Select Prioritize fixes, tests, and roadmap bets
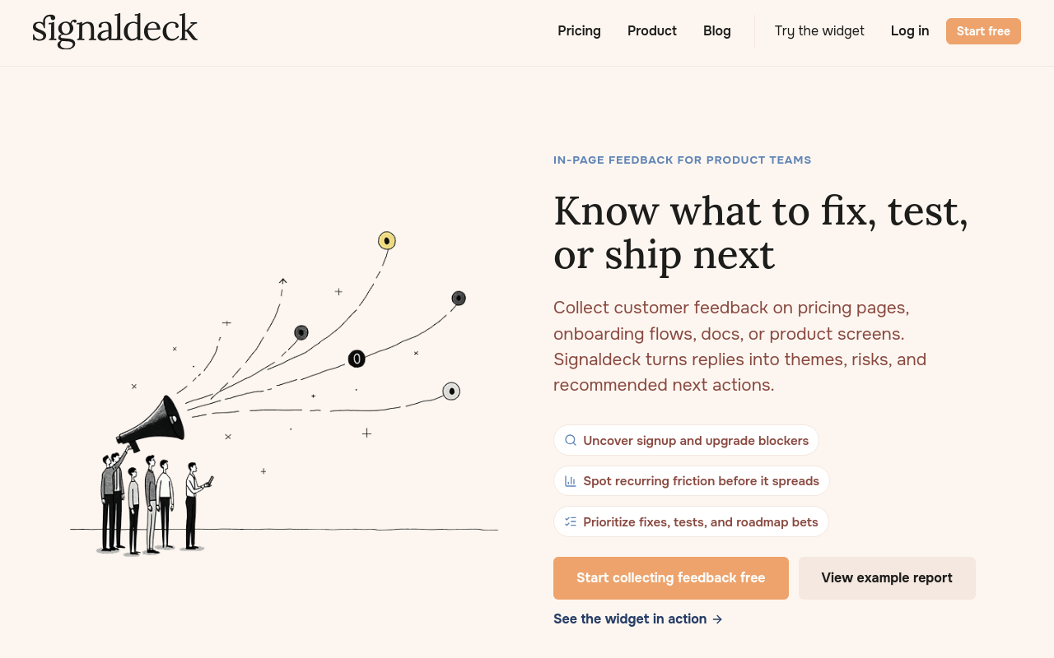Viewport: 1054px width, 658px height. (691, 521)
